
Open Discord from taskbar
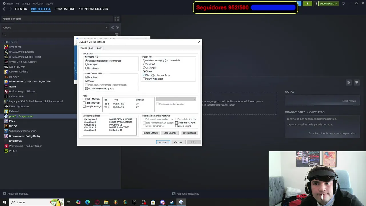pos(162,202)
